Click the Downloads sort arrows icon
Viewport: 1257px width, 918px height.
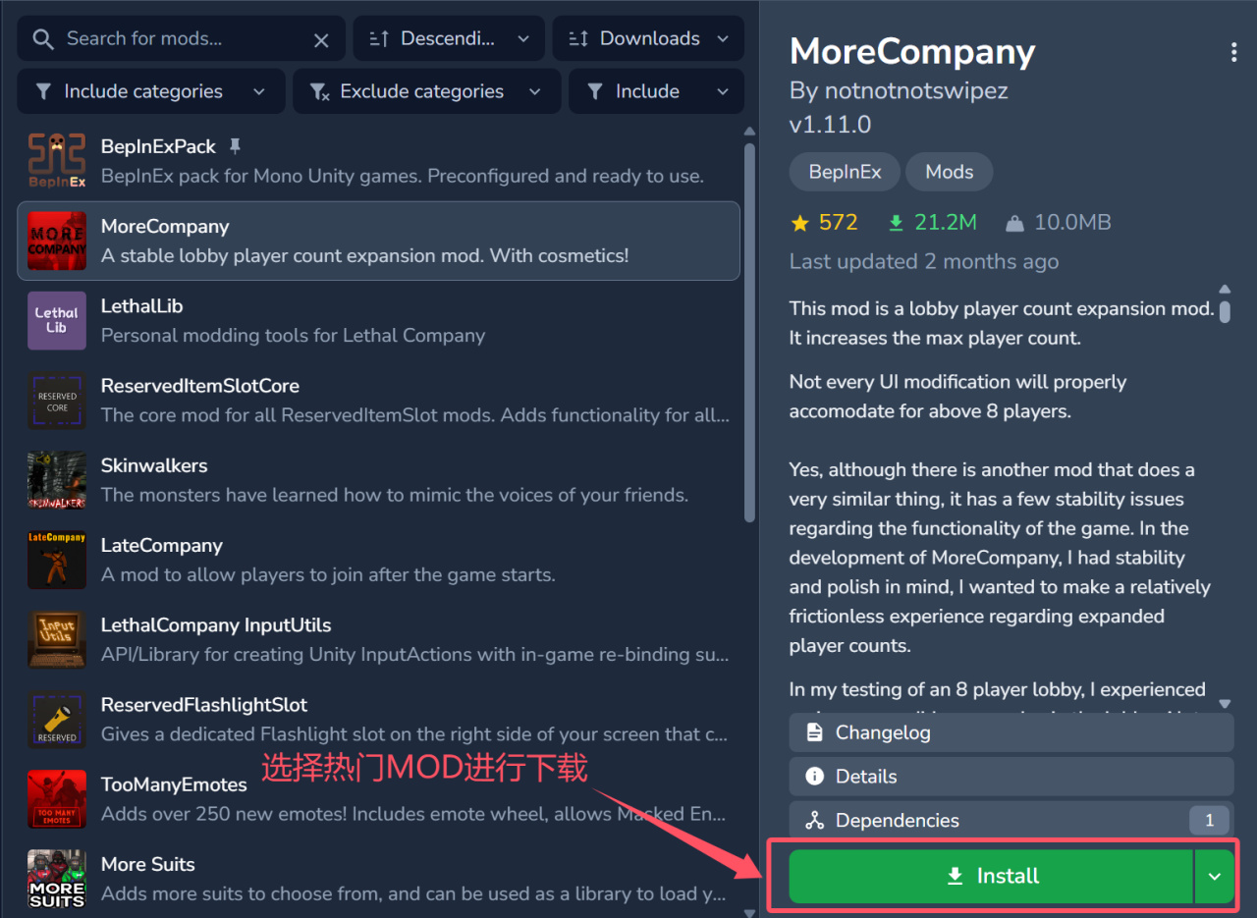click(x=578, y=39)
